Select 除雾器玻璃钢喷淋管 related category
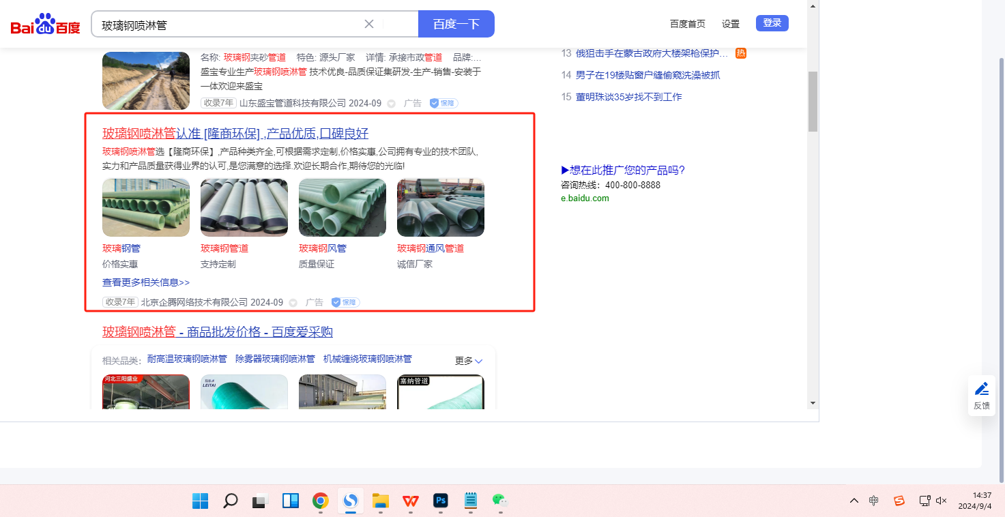The height and width of the screenshot is (517, 1005). point(275,359)
